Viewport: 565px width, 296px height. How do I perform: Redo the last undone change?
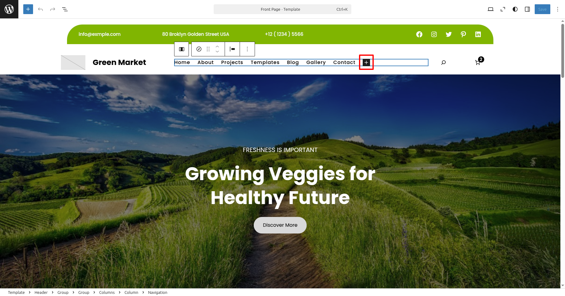coord(53,9)
